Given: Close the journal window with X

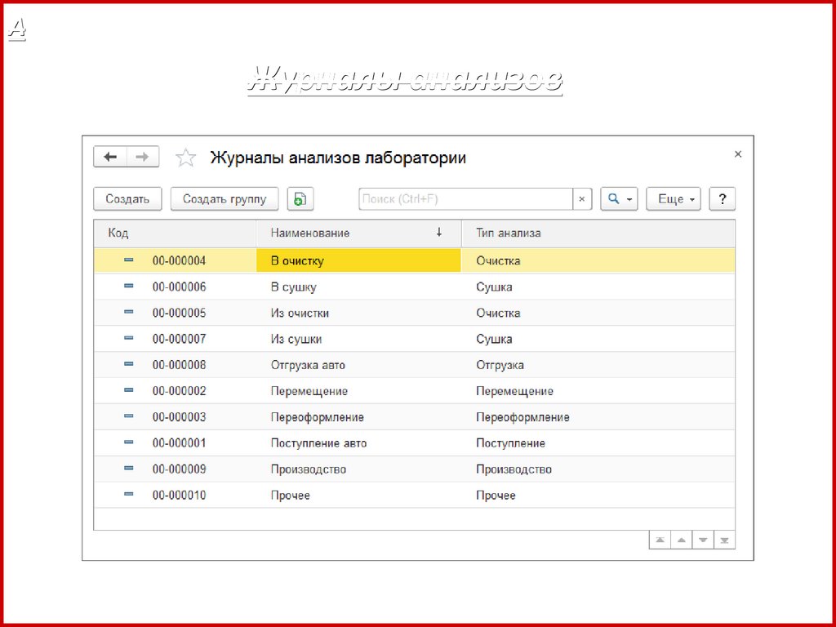Looking at the screenshot, I should [x=738, y=153].
